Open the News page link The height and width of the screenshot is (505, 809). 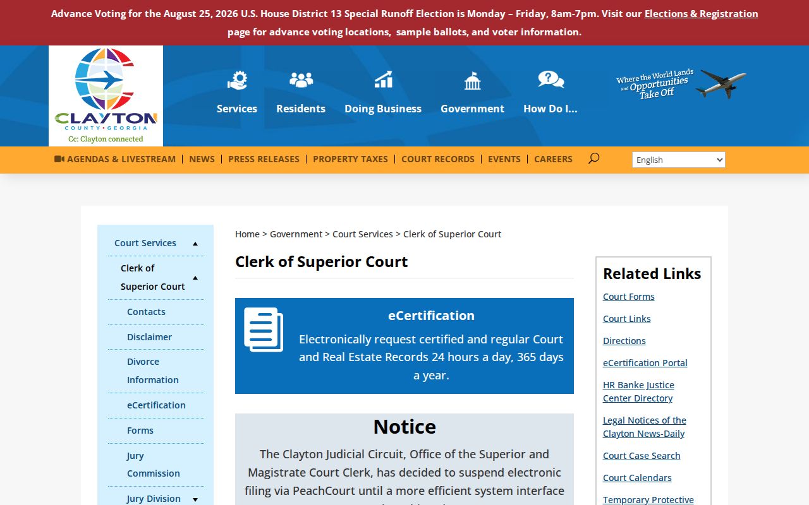(x=202, y=159)
